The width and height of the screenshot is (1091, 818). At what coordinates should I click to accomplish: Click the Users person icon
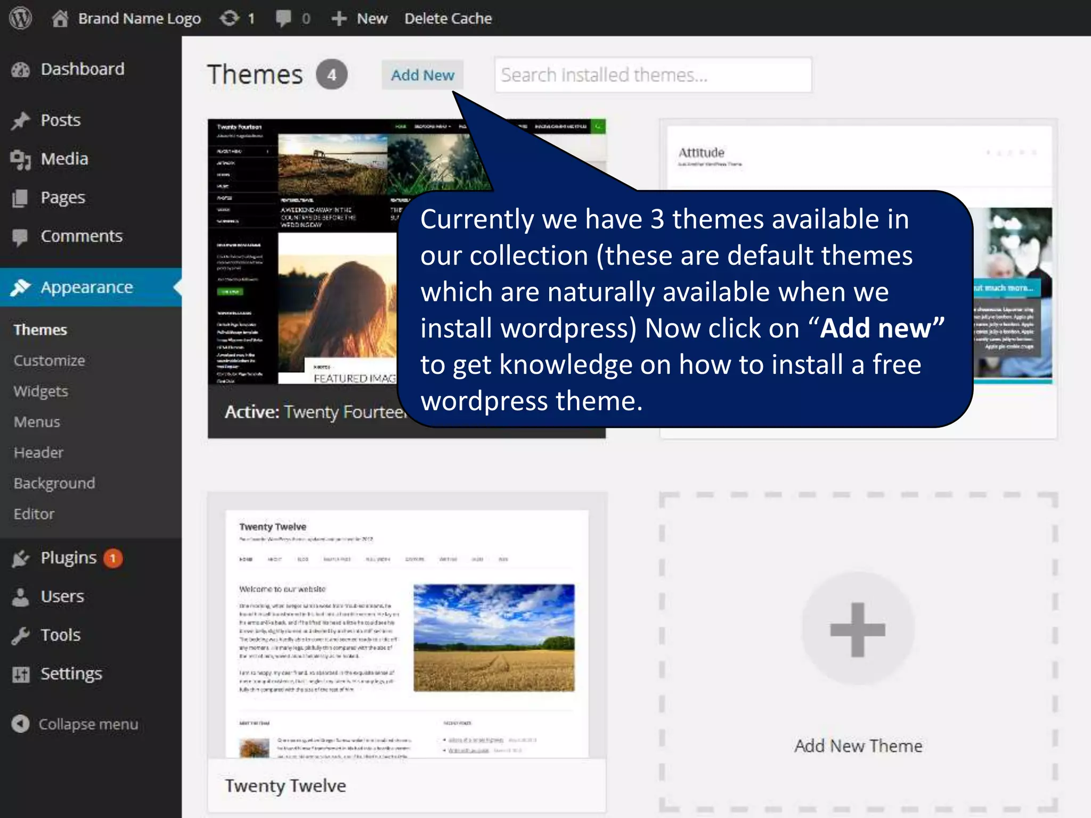tap(20, 597)
